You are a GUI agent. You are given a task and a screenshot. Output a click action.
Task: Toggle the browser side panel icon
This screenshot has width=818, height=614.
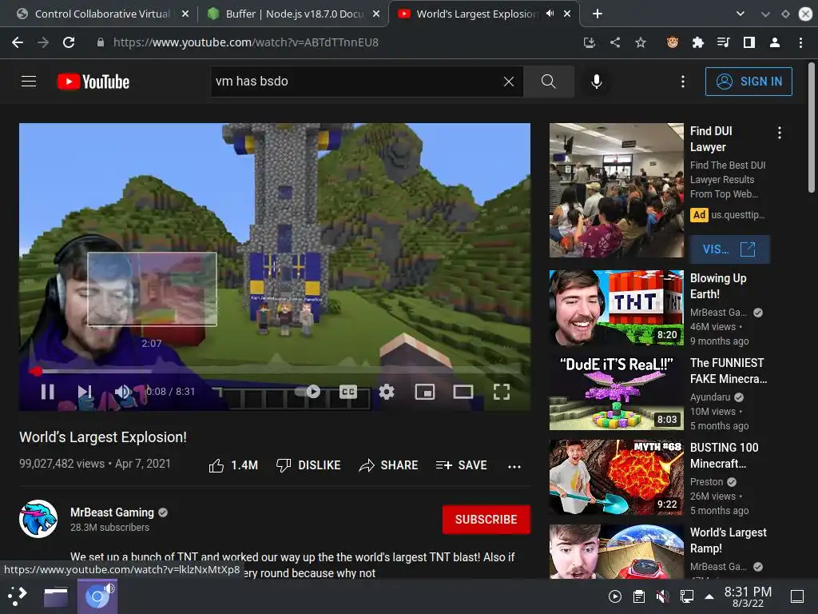pyautogui.click(x=749, y=42)
